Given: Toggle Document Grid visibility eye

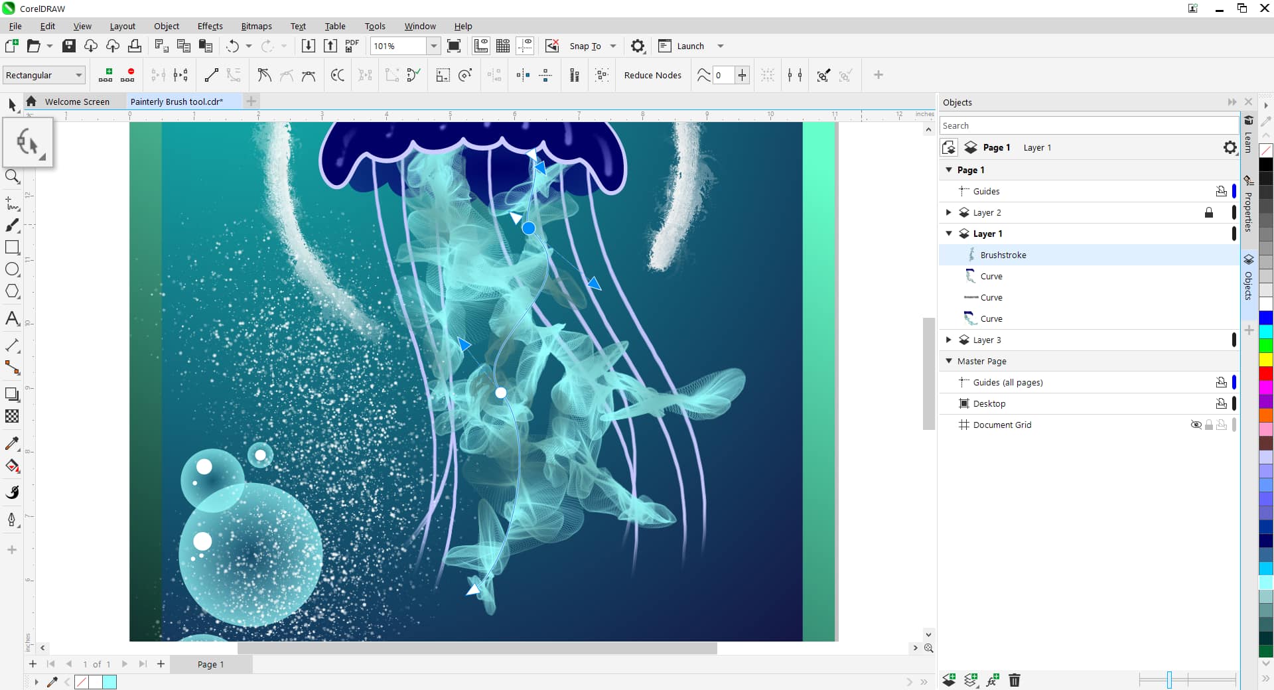Looking at the screenshot, I should [1196, 425].
